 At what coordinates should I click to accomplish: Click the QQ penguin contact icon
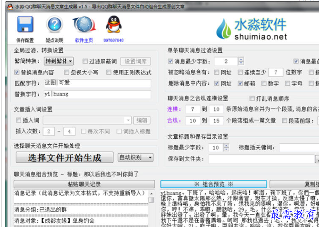coord(114,25)
